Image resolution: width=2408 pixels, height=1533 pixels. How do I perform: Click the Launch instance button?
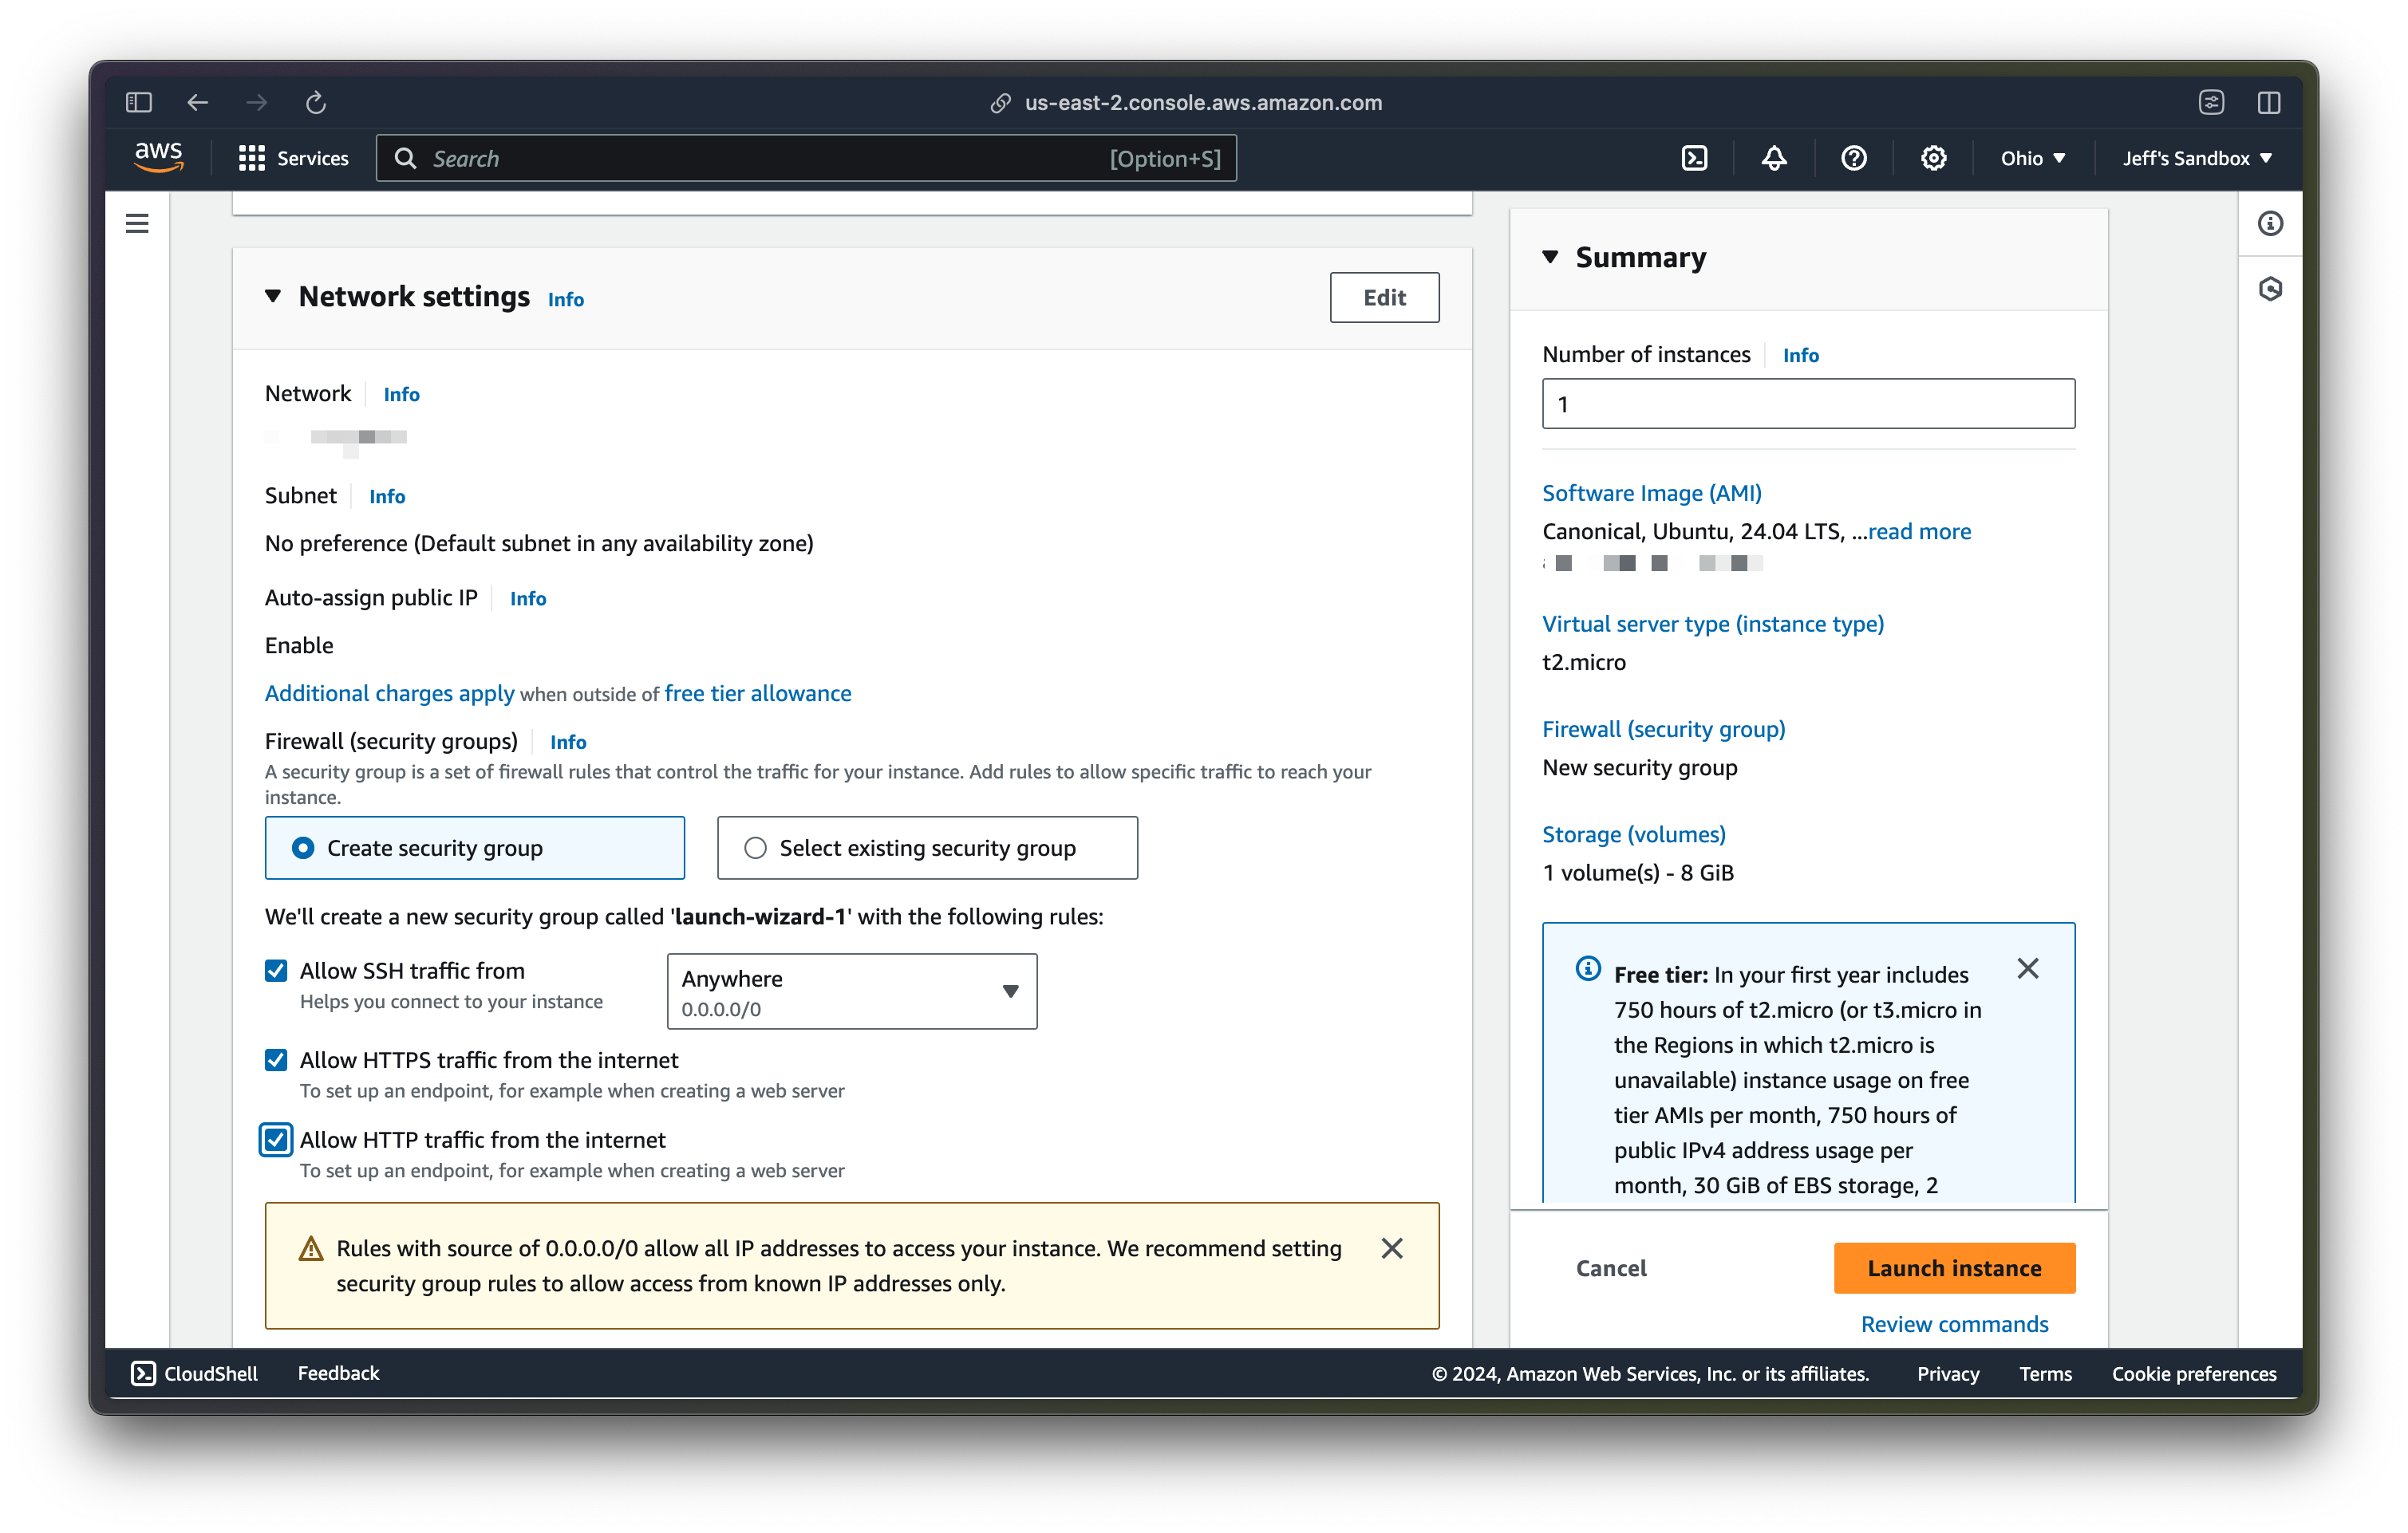tap(1953, 1267)
